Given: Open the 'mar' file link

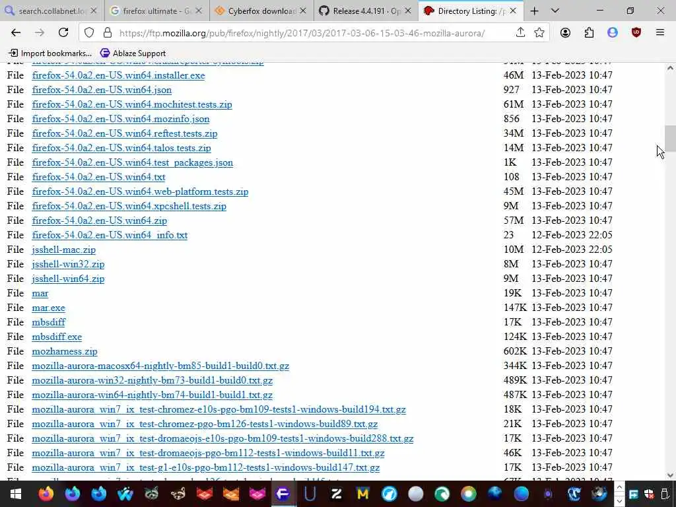Looking at the screenshot, I should pos(40,293).
